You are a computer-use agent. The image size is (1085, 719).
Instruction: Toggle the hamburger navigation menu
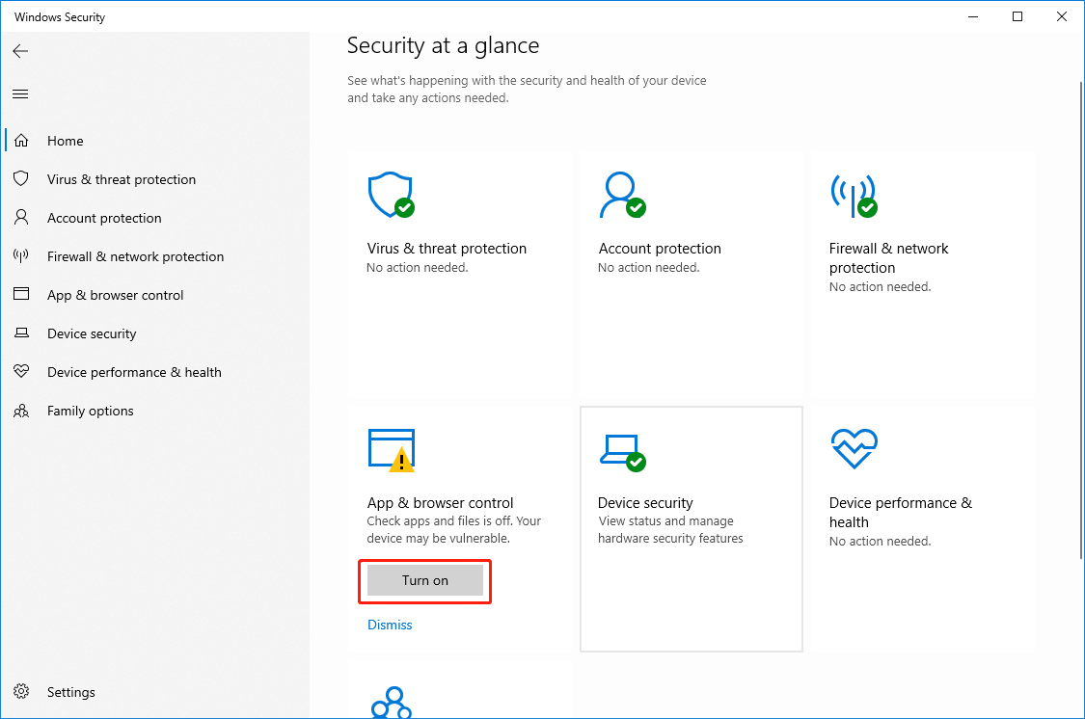[21, 94]
